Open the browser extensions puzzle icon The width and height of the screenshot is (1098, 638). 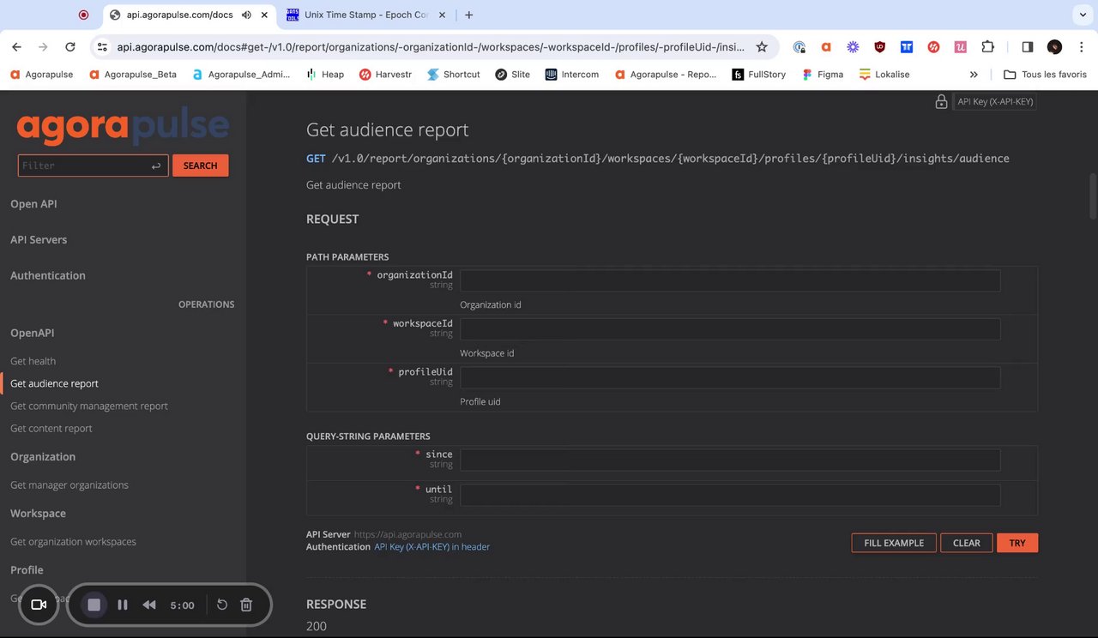click(x=987, y=47)
